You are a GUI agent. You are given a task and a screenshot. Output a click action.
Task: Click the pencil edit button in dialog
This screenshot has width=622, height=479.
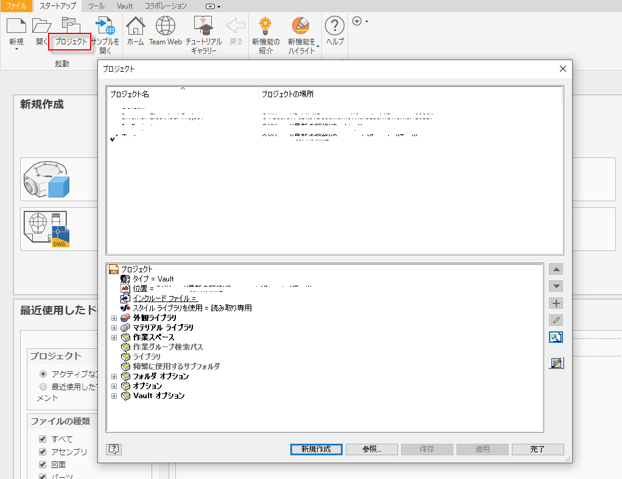(556, 320)
